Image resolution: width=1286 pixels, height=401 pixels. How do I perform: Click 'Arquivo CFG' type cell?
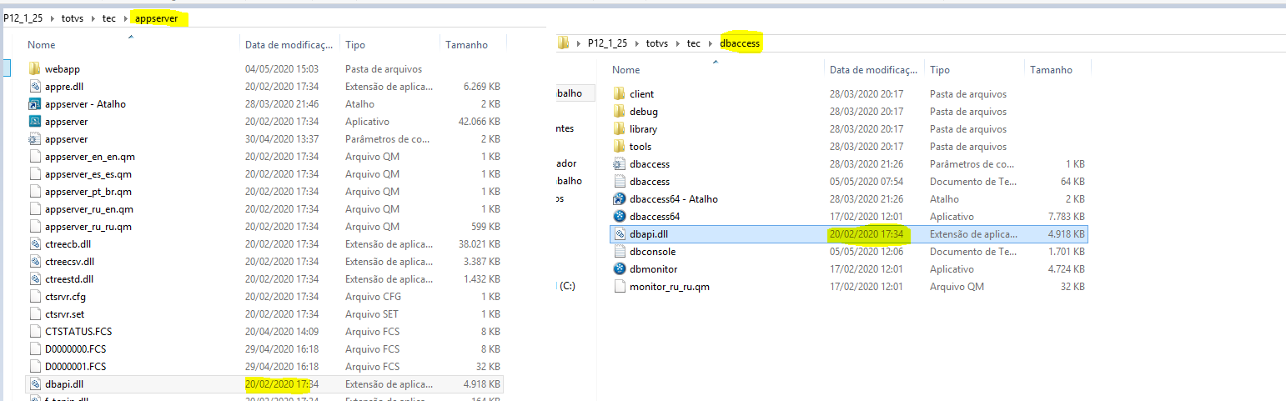click(x=372, y=297)
